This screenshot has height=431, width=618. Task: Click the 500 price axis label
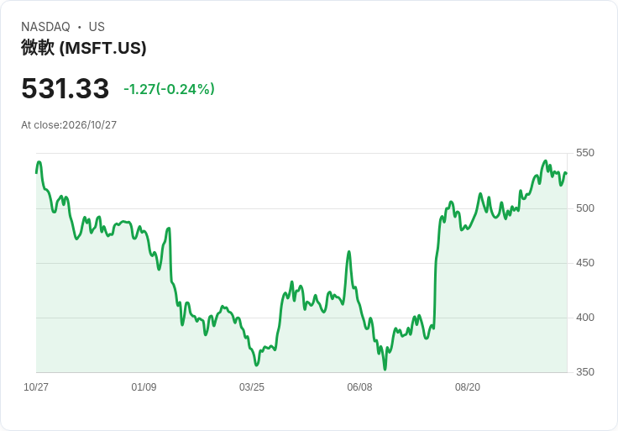[585, 208]
